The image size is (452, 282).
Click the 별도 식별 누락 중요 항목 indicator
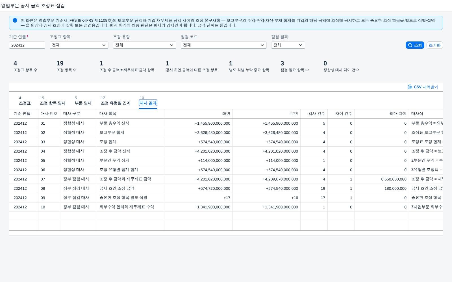(x=249, y=66)
